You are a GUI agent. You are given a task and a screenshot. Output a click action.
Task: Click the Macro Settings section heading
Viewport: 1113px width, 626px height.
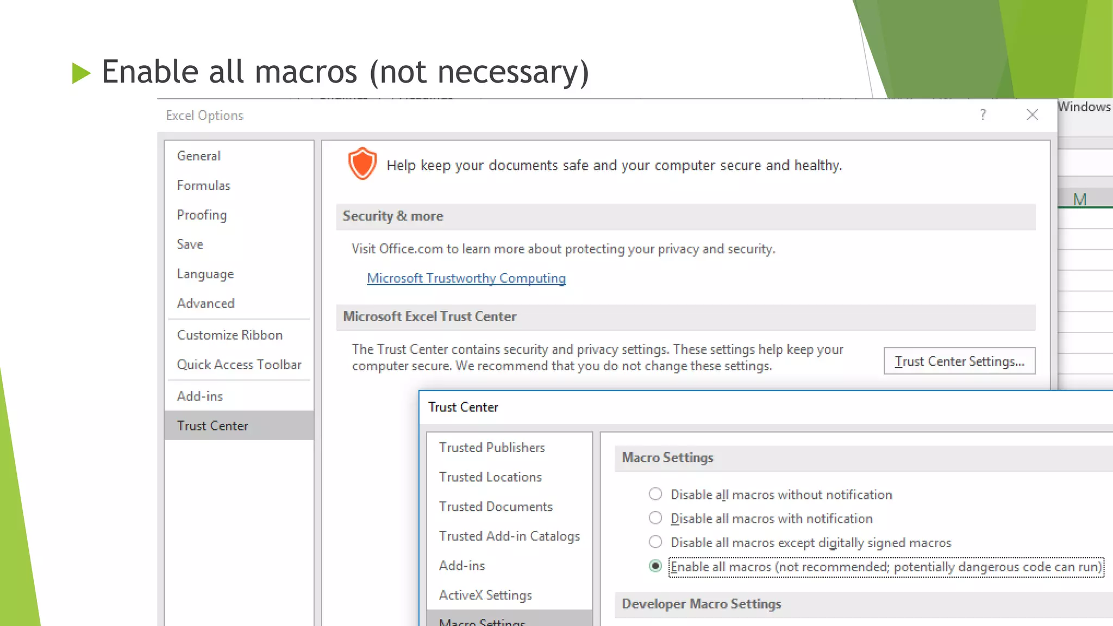point(667,458)
